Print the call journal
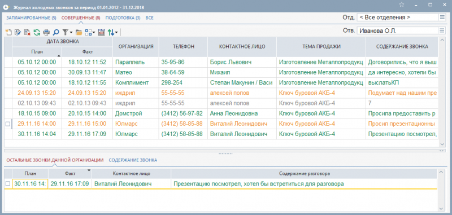 tap(46, 33)
